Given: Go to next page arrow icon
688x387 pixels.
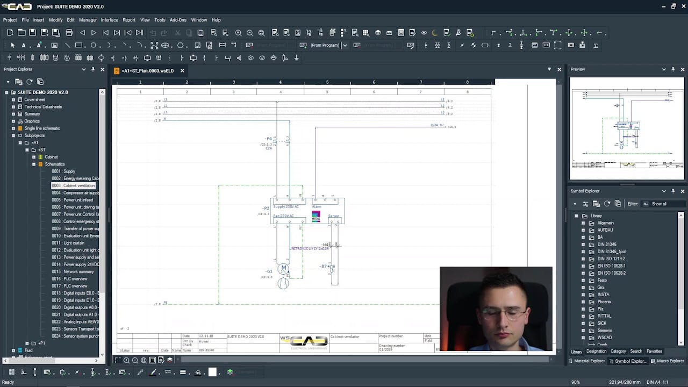Looking at the screenshot, I should click(94, 33).
